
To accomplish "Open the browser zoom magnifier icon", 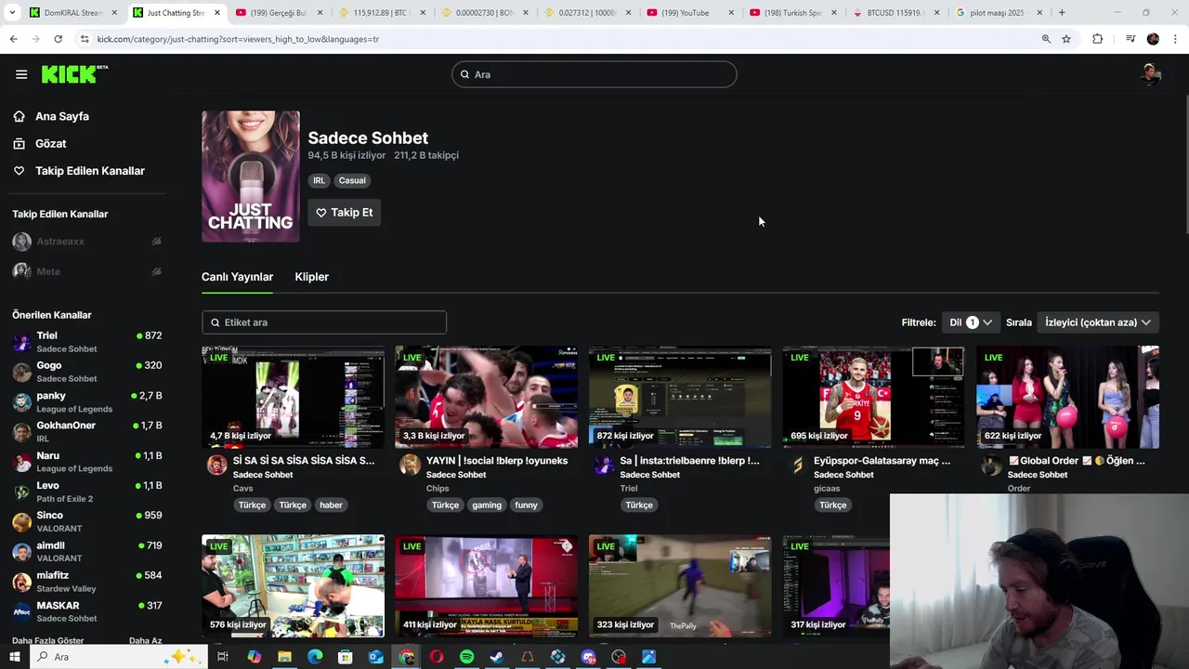I will pyautogui.click(x=1046, y=39).
